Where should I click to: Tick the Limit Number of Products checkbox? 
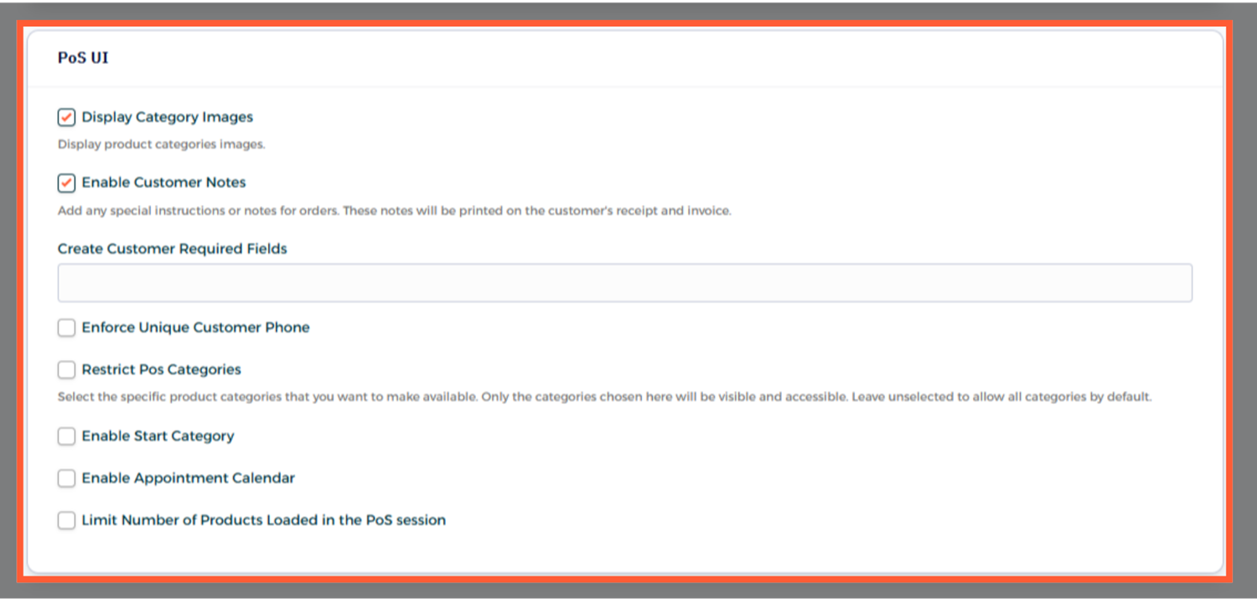pyautogui.click(x=66, y=520)
